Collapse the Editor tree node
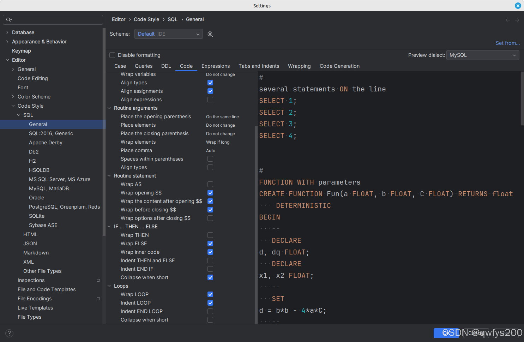Viewport: 524px width, 342px height. click(x=7, y=60)
